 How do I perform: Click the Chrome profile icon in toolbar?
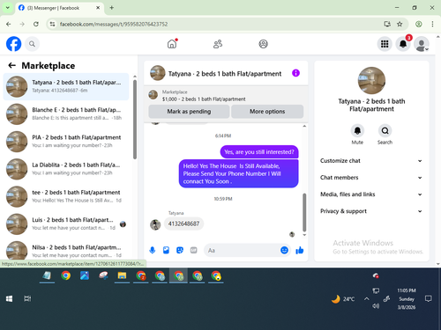coord(419,24)
